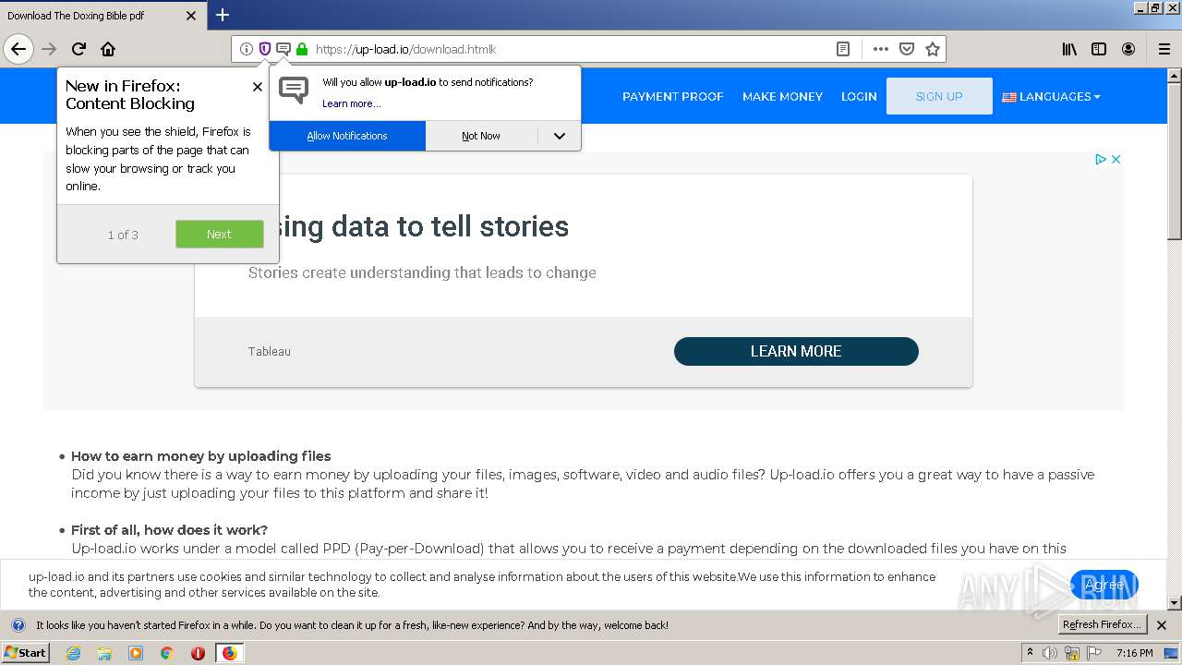Image resolution: width=1182 pixels, height=665 pixels.
Task: Close the Tableau advertisement
Action: click(x=1116, y=159)
